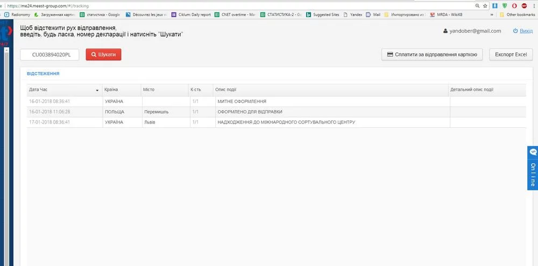Select the ВІДСТЕЖЕННЯ tab

[43, 74]
